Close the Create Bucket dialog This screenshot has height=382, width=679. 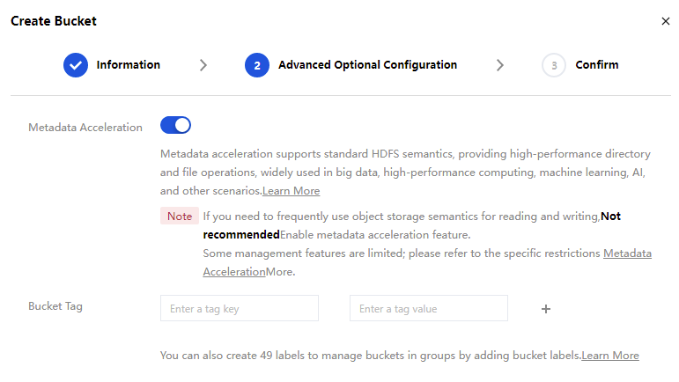[x=665, y=21]
